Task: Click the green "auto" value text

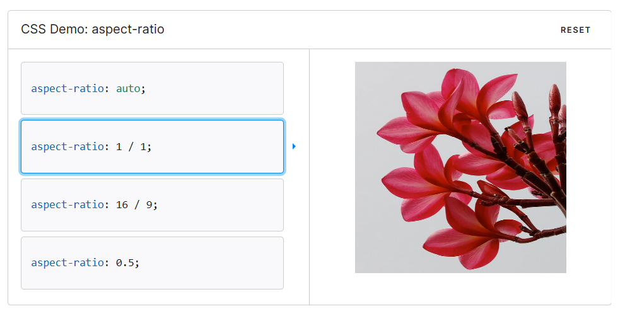Action: (x=128, y=88)
